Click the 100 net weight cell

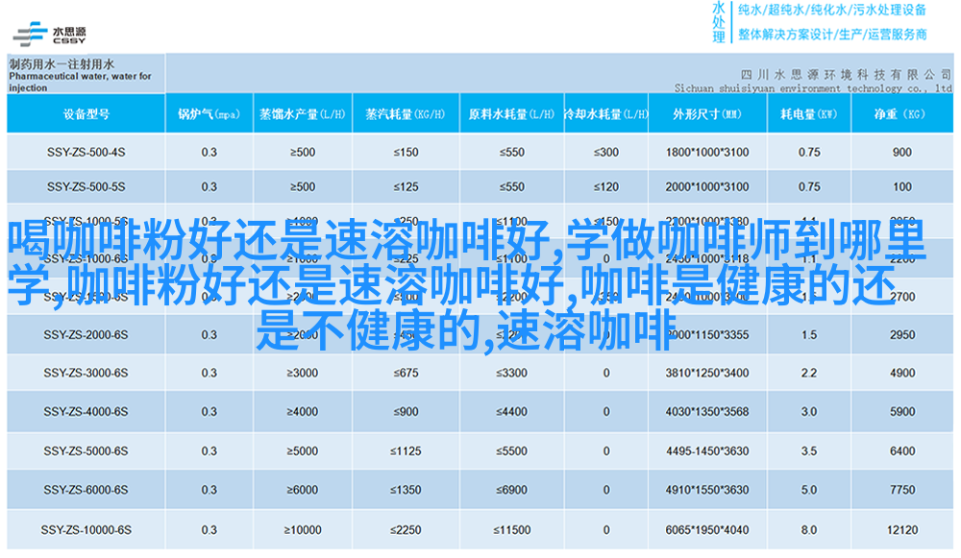[902, 187]
